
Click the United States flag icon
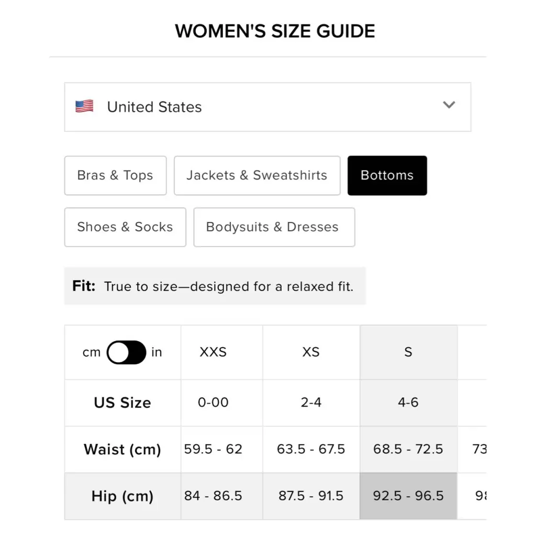[x=84, y=106]
